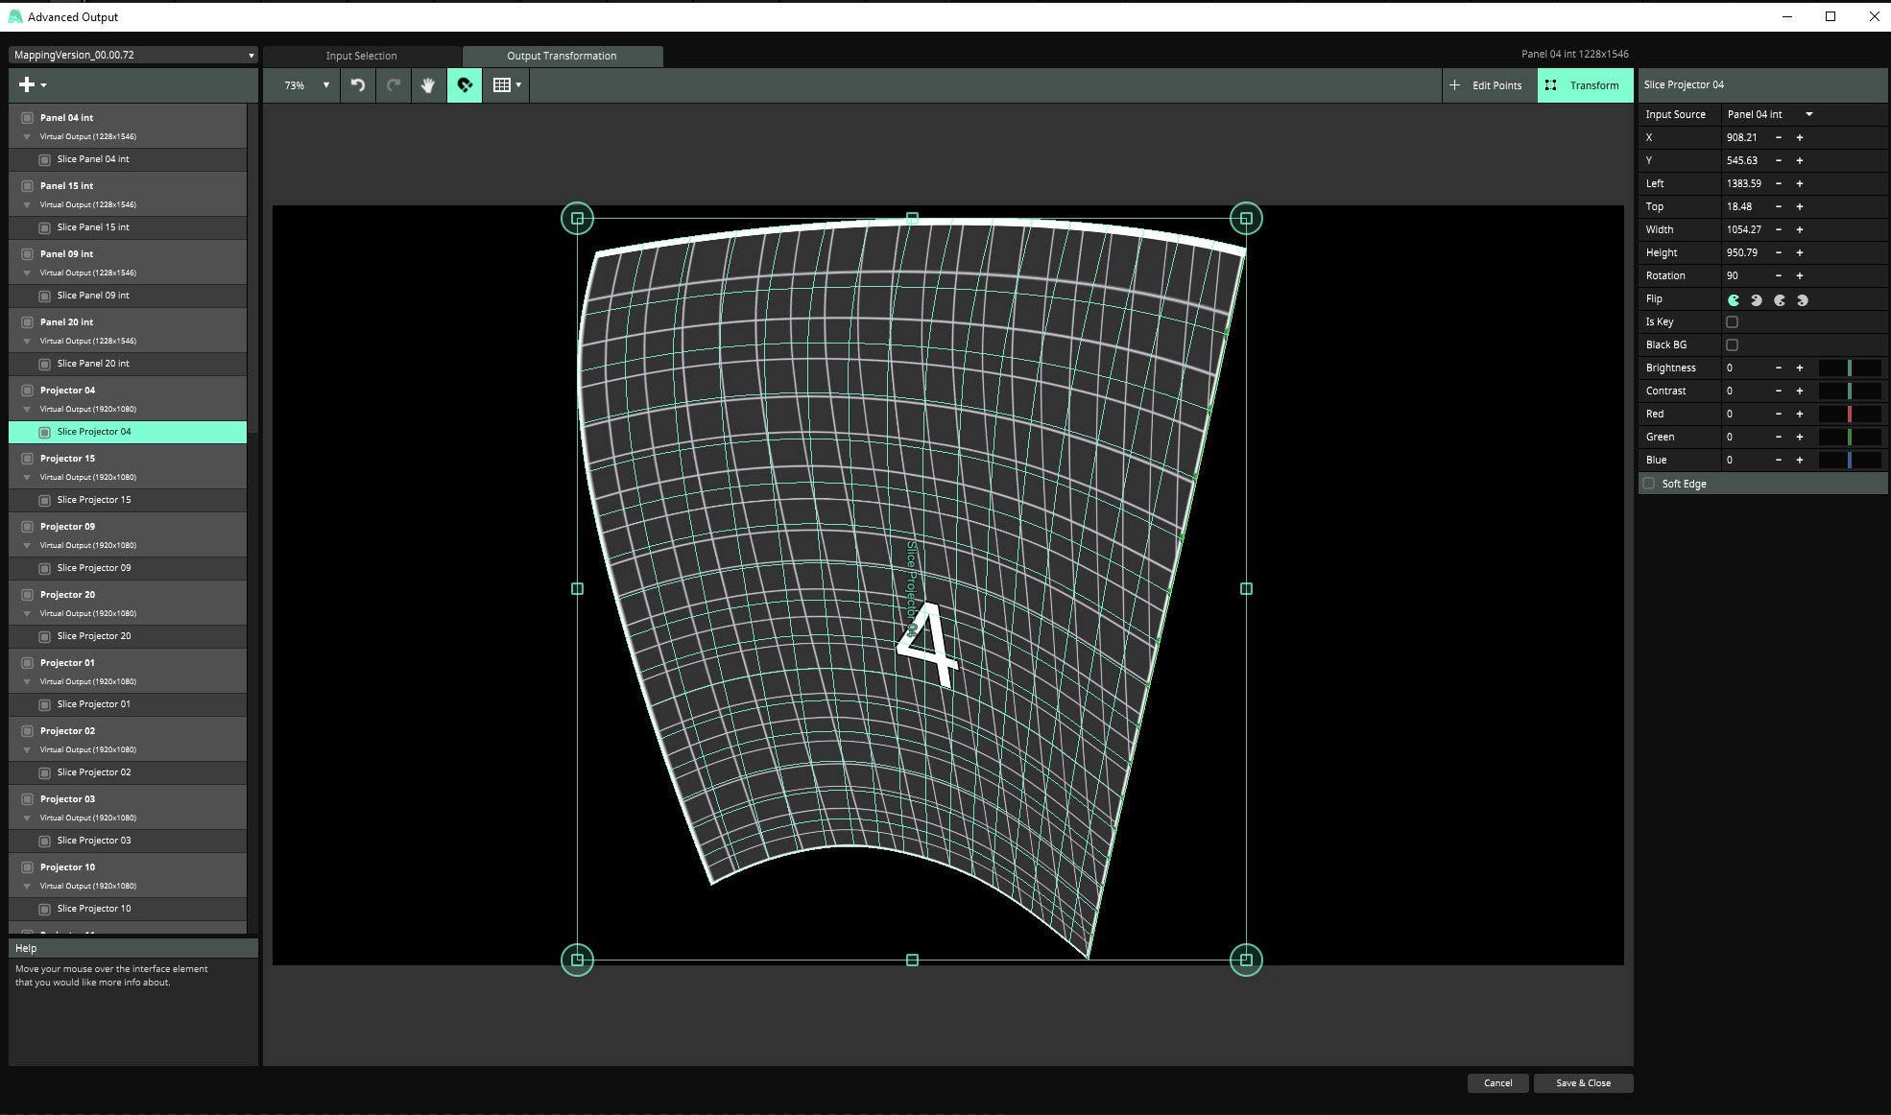Open the MappingVersion_00.00.72 preset dropdown
The image size is (1891, 1115).
click(x=132, y=55)
